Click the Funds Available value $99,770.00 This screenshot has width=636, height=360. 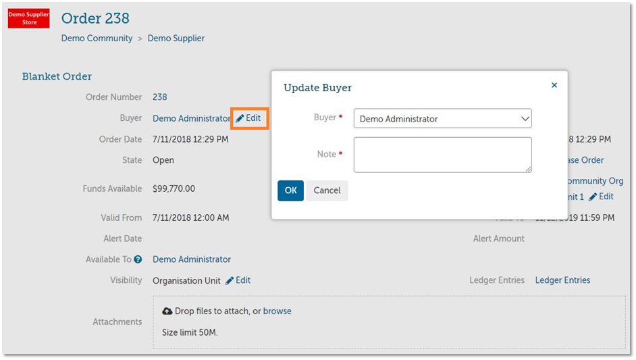[174, 188]
